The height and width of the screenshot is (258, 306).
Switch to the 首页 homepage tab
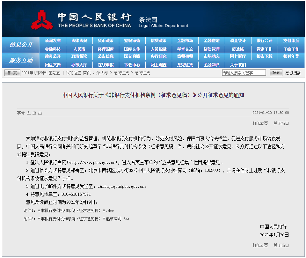click(12, 72)
